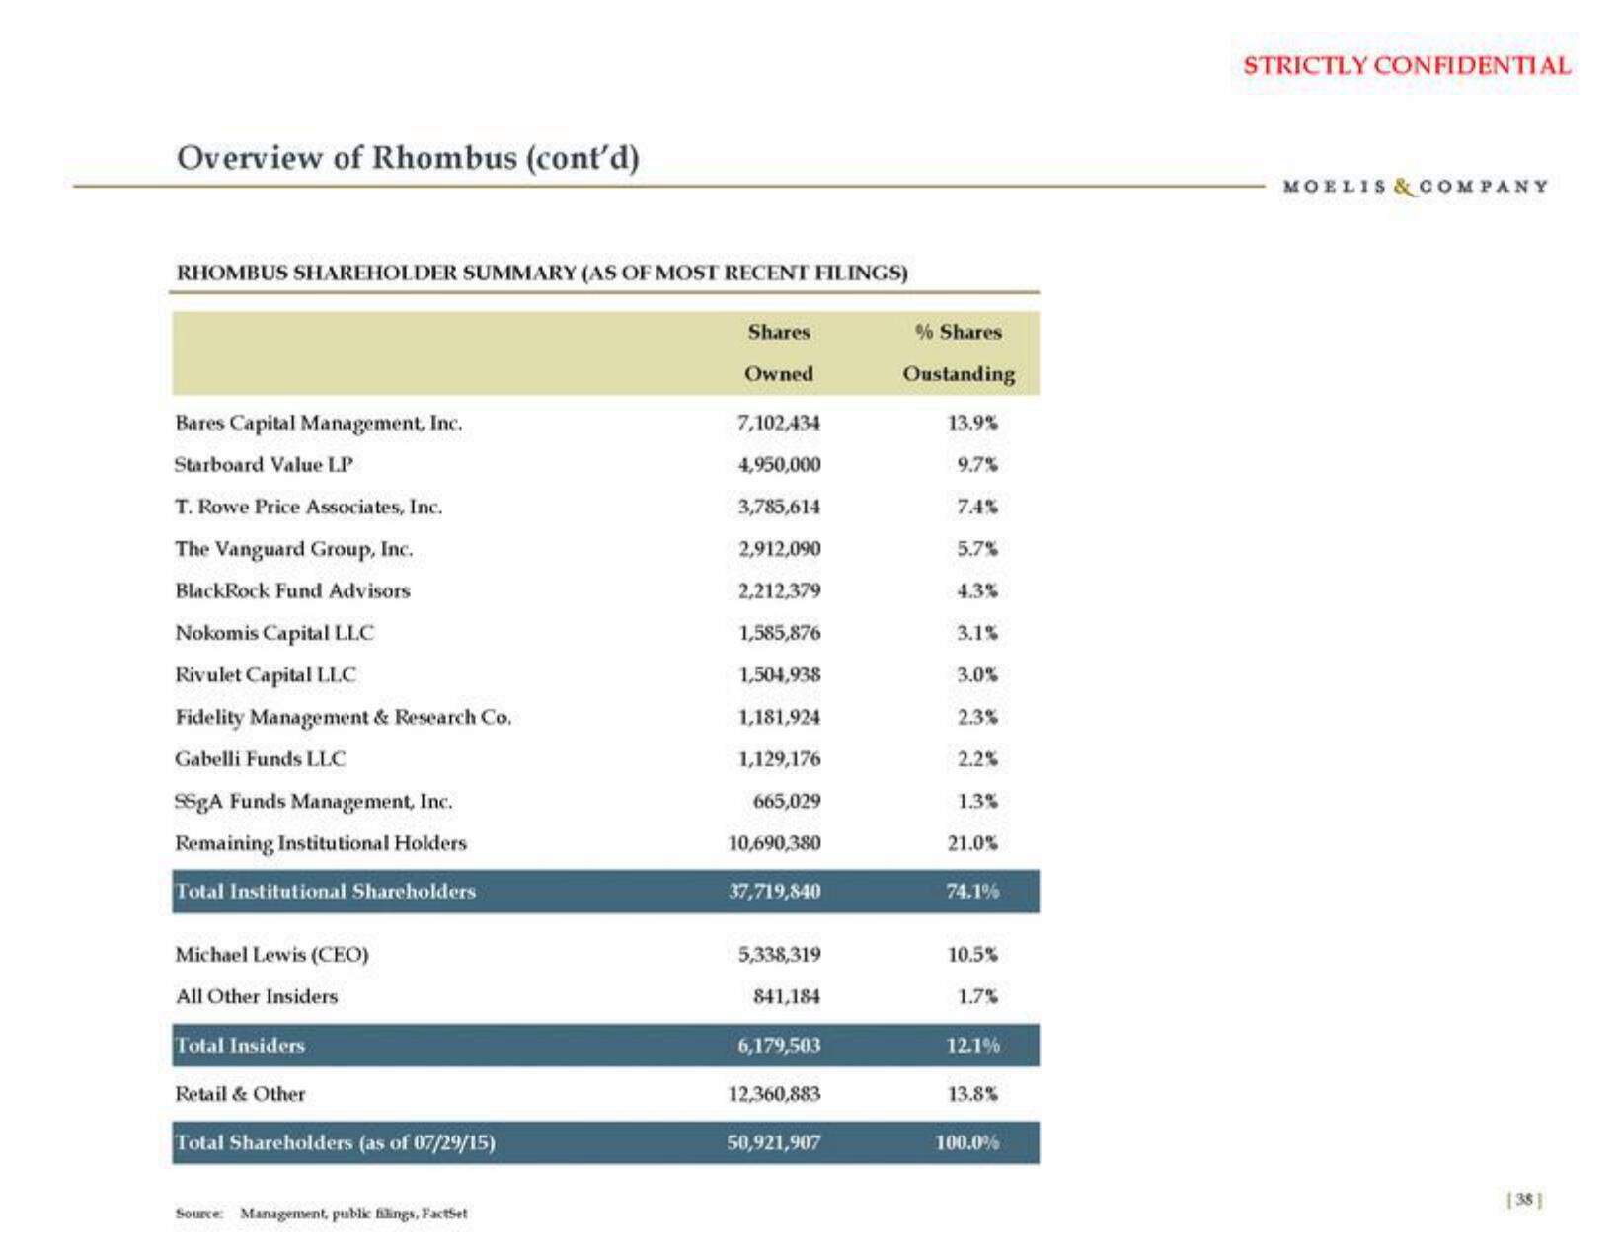Click the 13.9% cell
This screenshot has height=1254, width=1621.
click(973, 423)
